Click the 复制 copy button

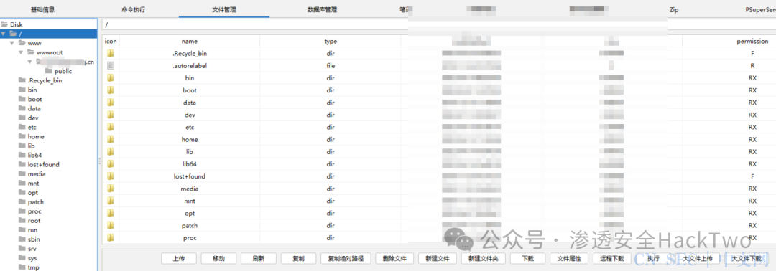pos(298,258)
